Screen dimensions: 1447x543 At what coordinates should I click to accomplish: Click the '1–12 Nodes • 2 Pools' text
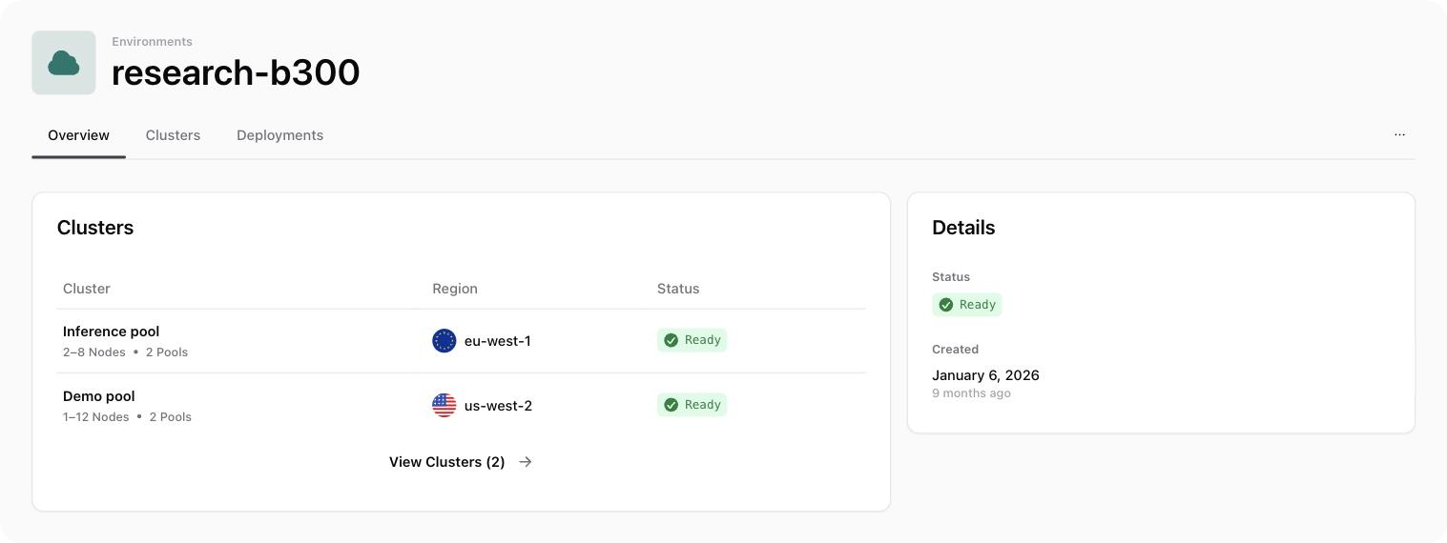point(127,417)
